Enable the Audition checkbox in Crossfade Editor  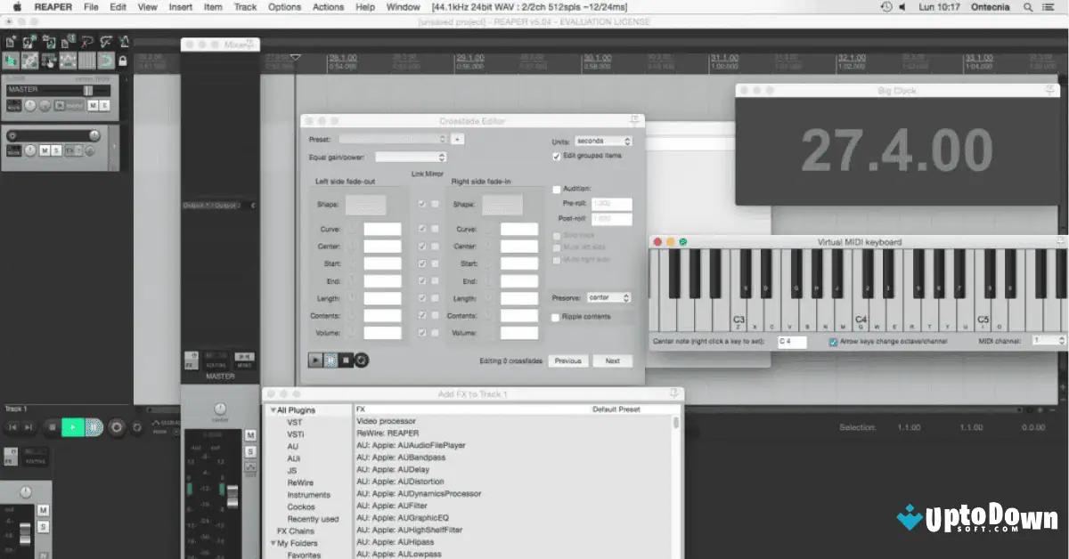[557, 189]
